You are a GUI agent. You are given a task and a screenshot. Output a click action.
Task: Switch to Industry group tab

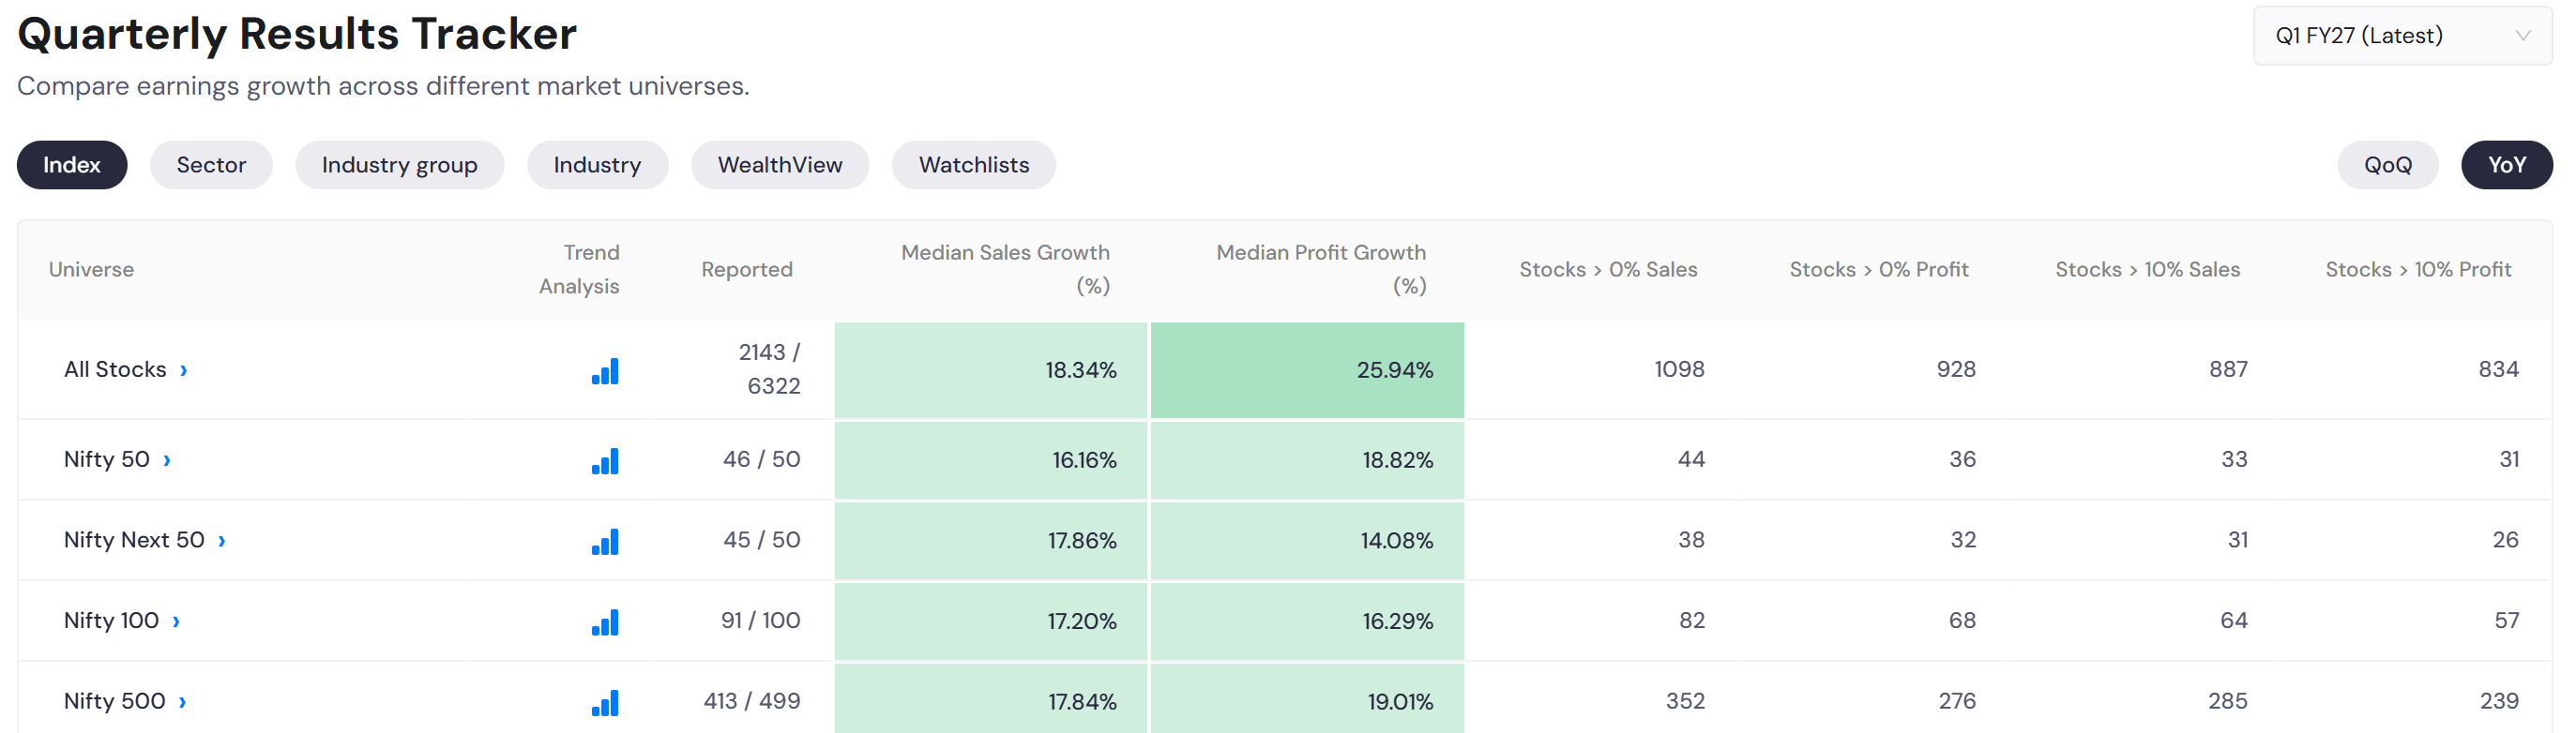click(399, 165)
